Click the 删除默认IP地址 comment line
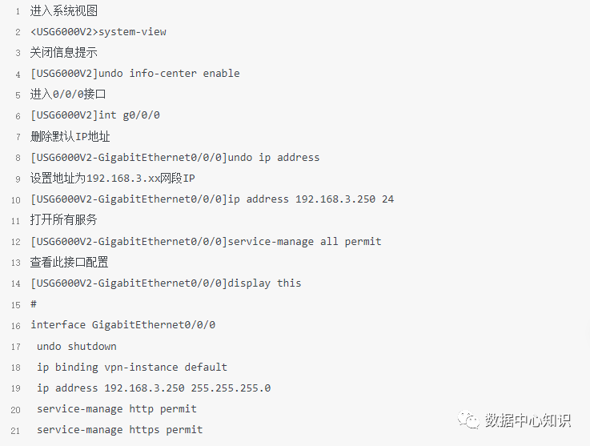 [70, 136]
